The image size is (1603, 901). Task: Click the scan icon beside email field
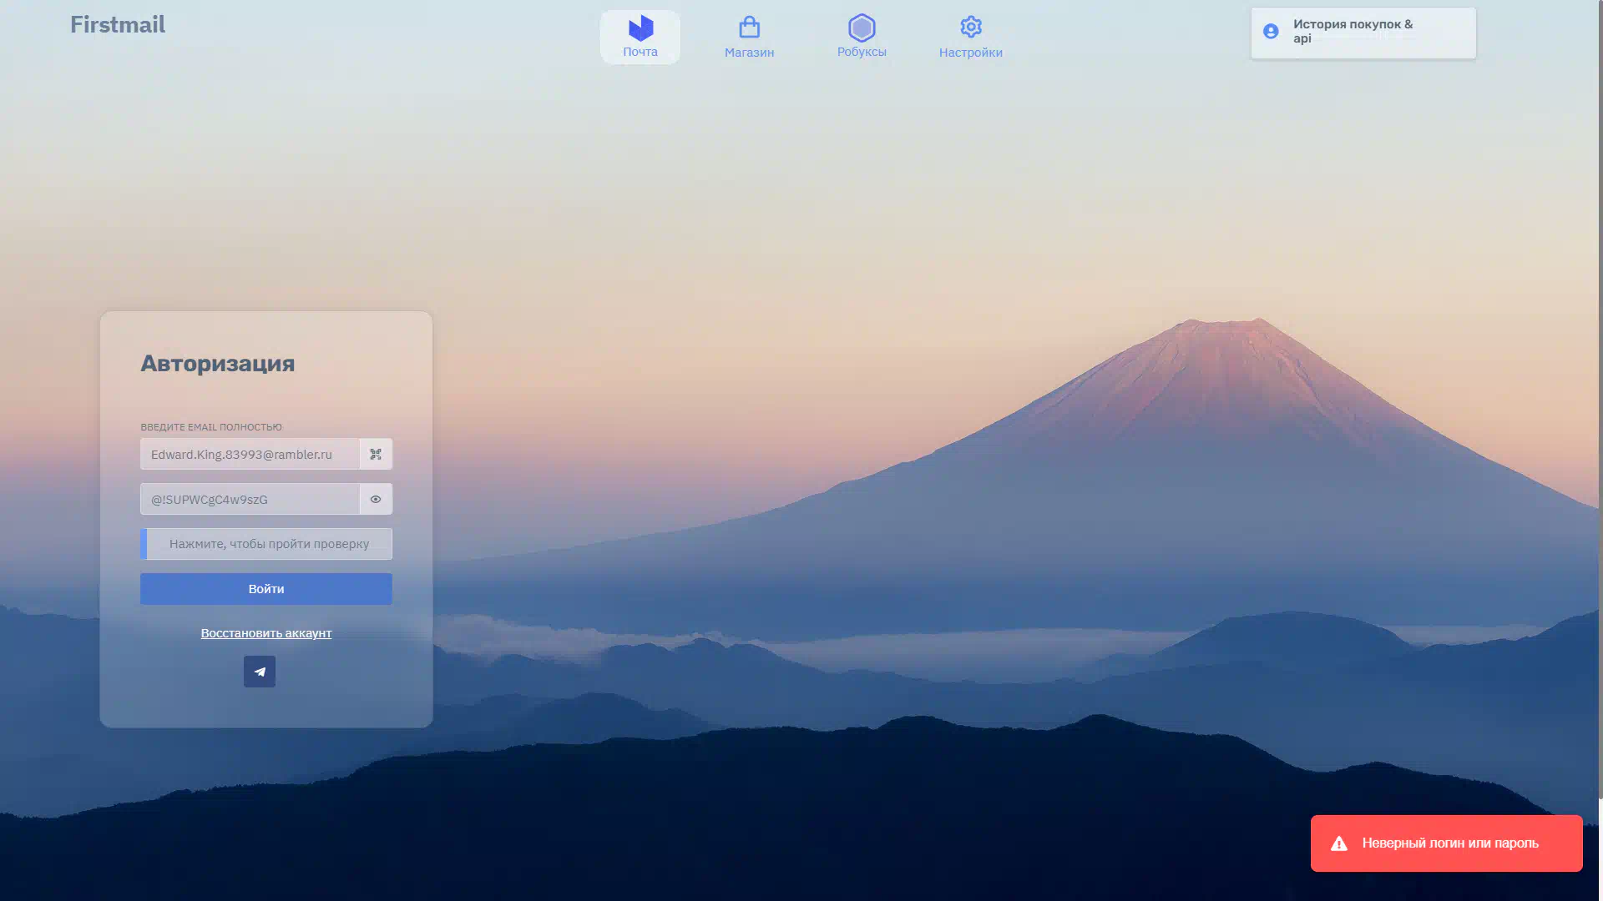[x=376, y=455]
